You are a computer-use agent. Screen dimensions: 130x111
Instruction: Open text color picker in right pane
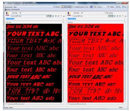pos(120,16)
